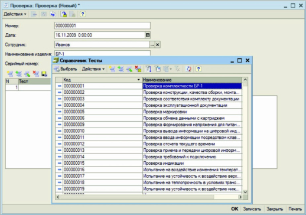This screenshot has height=215, width=306.
Task: Select Проверка маркировки row
Action: [148, 112]
